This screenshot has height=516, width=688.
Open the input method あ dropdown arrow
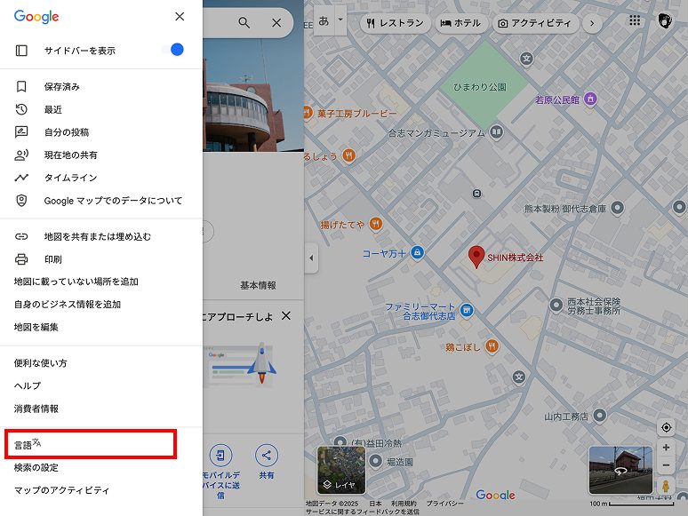click(x=340, y=20)
